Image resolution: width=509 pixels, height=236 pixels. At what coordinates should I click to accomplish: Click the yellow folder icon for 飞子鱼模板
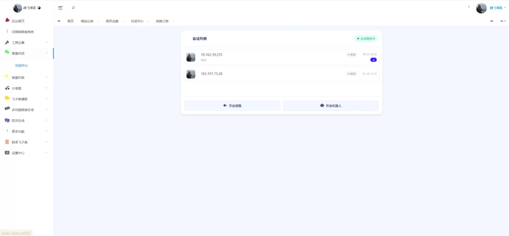(x=7, y=98)
